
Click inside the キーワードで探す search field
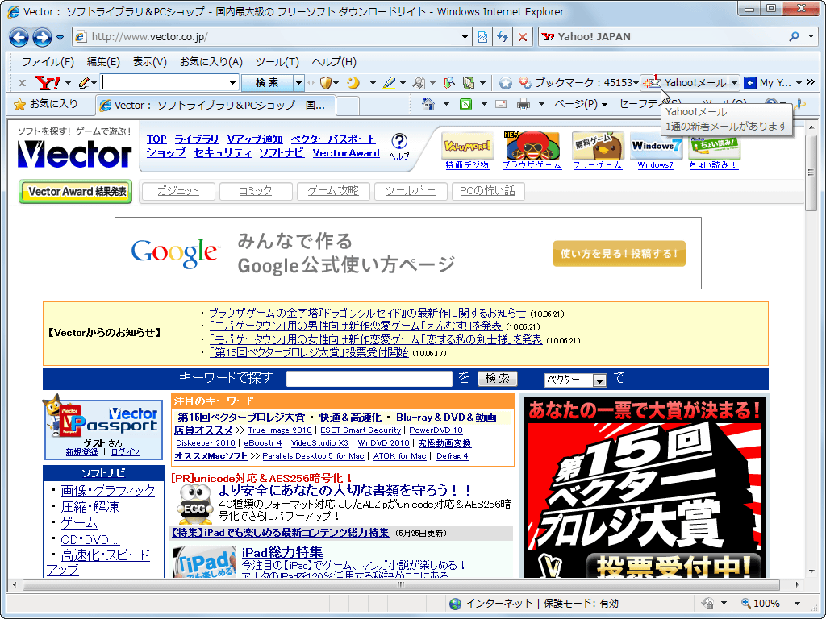point(369,379)
